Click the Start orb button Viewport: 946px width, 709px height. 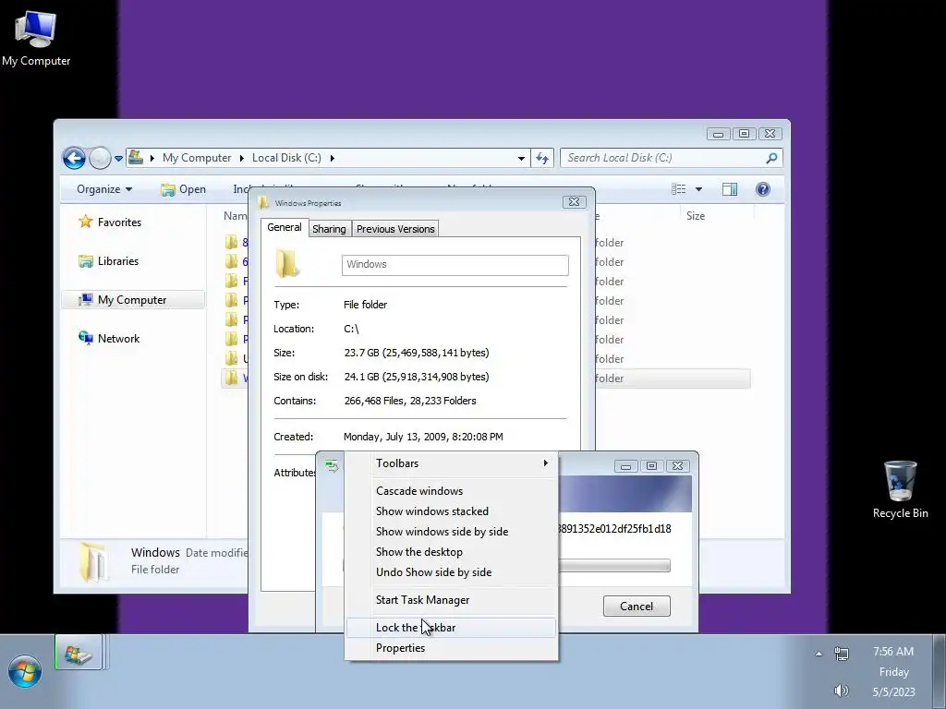pos(25,670)
